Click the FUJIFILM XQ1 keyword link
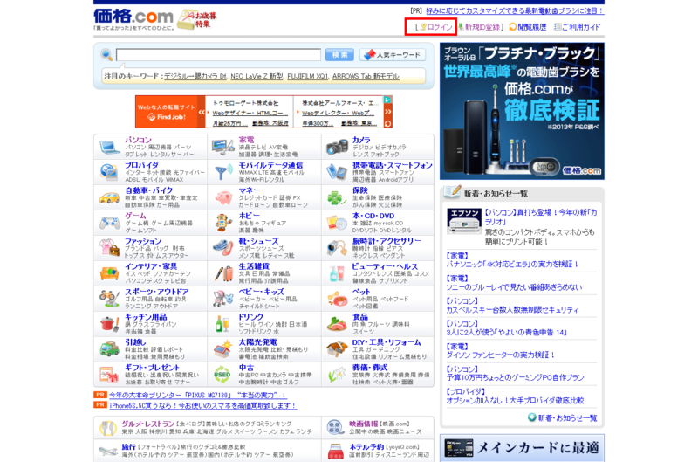Screen dimensions: 698x462 click(308, 76)
